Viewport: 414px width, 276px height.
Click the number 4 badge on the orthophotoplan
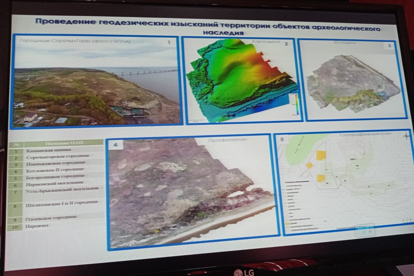115,145
